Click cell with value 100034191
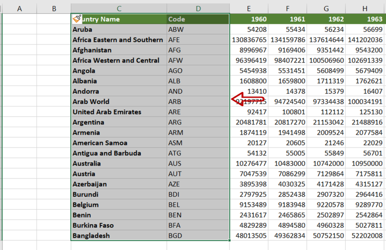 click(365, 101)
